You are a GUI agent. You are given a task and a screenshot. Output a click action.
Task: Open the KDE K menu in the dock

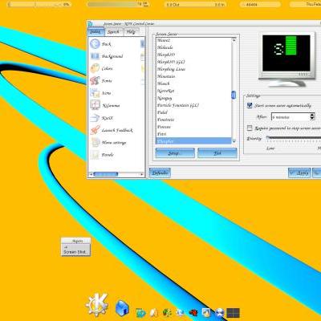(97, 305)
